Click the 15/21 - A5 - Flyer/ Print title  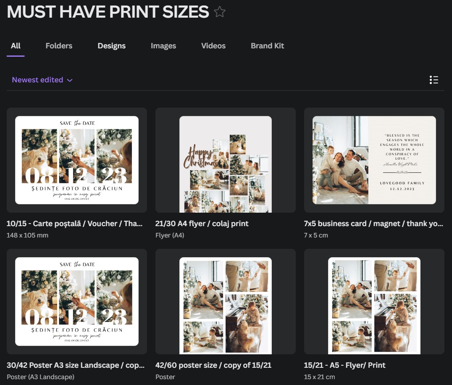point(344,365)
